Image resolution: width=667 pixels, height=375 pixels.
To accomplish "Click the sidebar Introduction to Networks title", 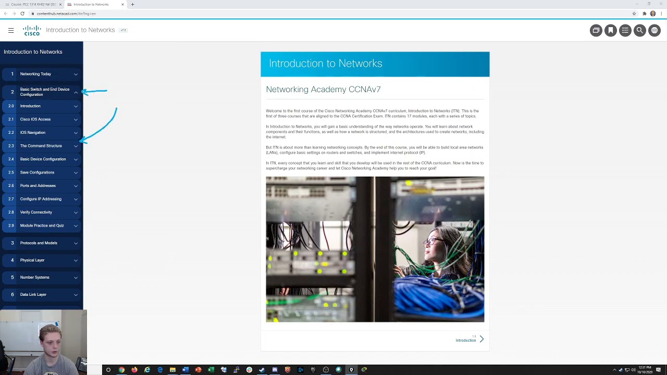I will coord(33,52).
